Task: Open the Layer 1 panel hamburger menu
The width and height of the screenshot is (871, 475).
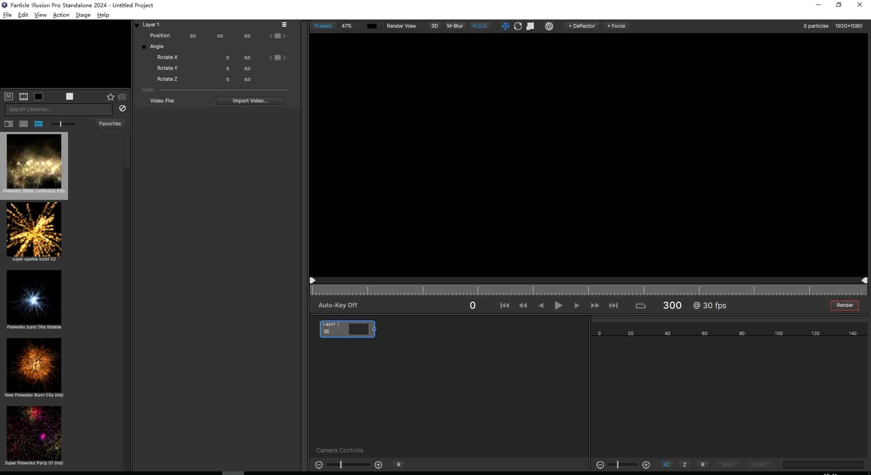Action: click(284, 24)
